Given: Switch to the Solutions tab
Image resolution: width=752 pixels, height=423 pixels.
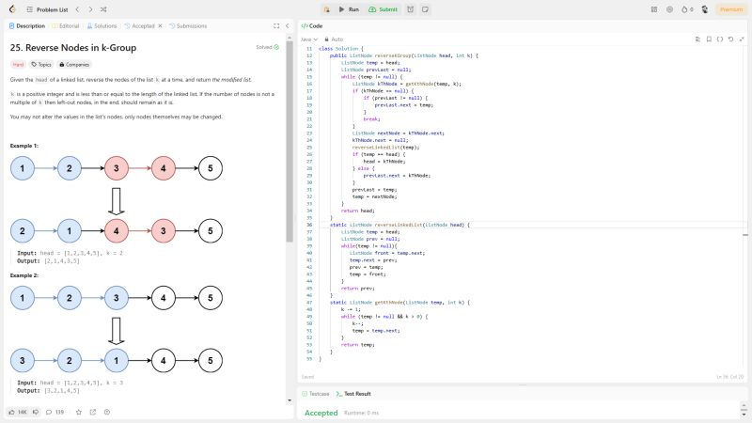Looking at the screenshot, I should (x=103, y=26).
